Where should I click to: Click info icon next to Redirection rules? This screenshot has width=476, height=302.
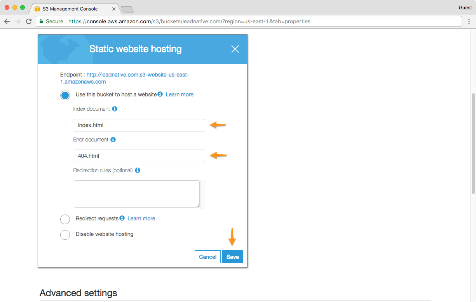[x=138, y=170]
